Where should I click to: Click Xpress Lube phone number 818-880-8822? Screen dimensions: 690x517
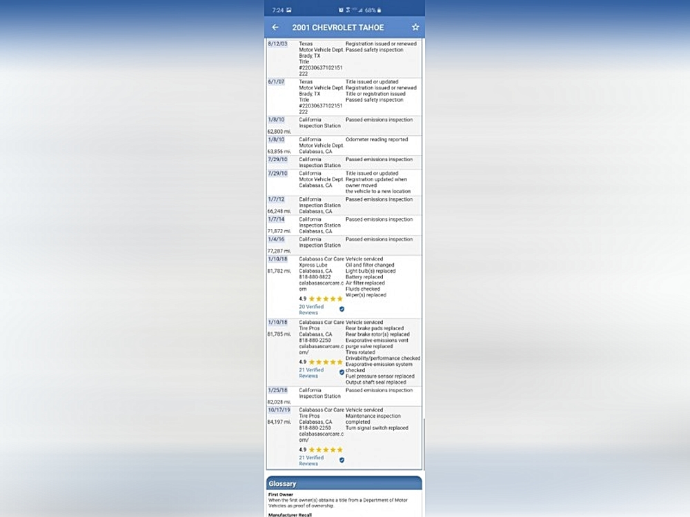tap(315, 276)
